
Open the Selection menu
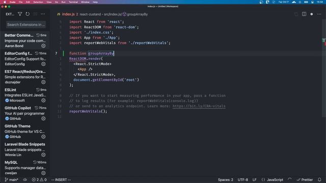click(x=38, y=2)
